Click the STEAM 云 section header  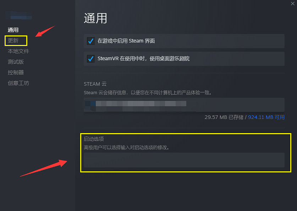95,84
